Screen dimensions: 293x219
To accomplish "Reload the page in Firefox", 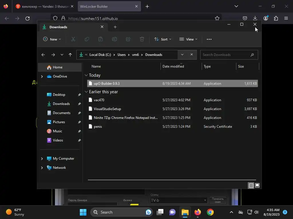I will point(27,19).
